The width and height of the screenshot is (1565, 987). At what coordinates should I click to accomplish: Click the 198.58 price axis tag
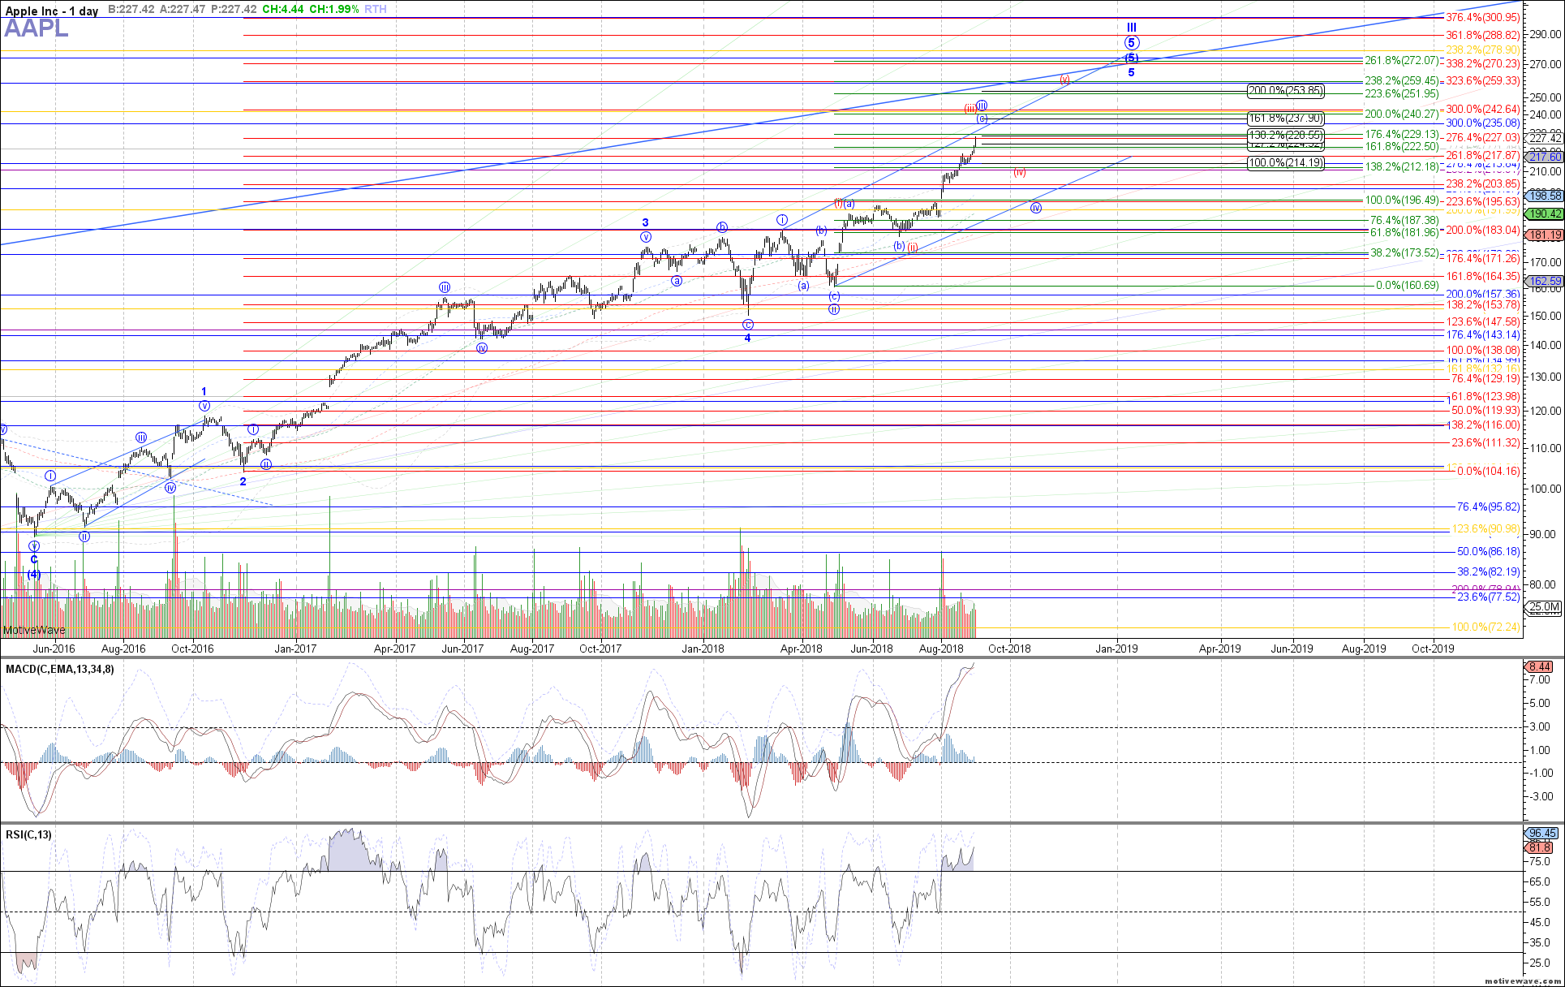tap(1545, 196)
